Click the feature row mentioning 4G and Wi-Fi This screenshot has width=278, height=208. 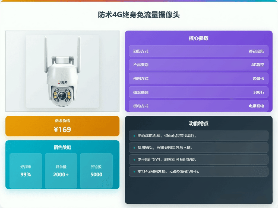tap(198, 171)
